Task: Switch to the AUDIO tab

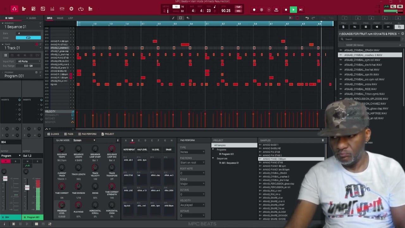Action: [31, 18]
